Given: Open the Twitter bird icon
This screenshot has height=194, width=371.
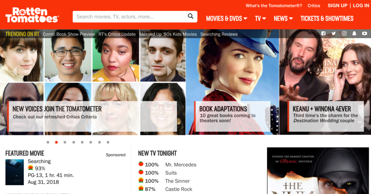Looking at the screenshot, I should click(x=334, y=33).
